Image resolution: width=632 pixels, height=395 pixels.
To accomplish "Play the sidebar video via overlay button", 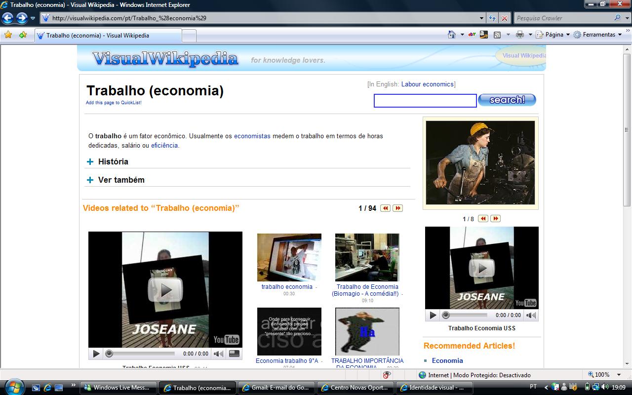I will (482, 268).
